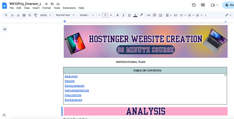Run spelling and grammar check

point(30,15)
